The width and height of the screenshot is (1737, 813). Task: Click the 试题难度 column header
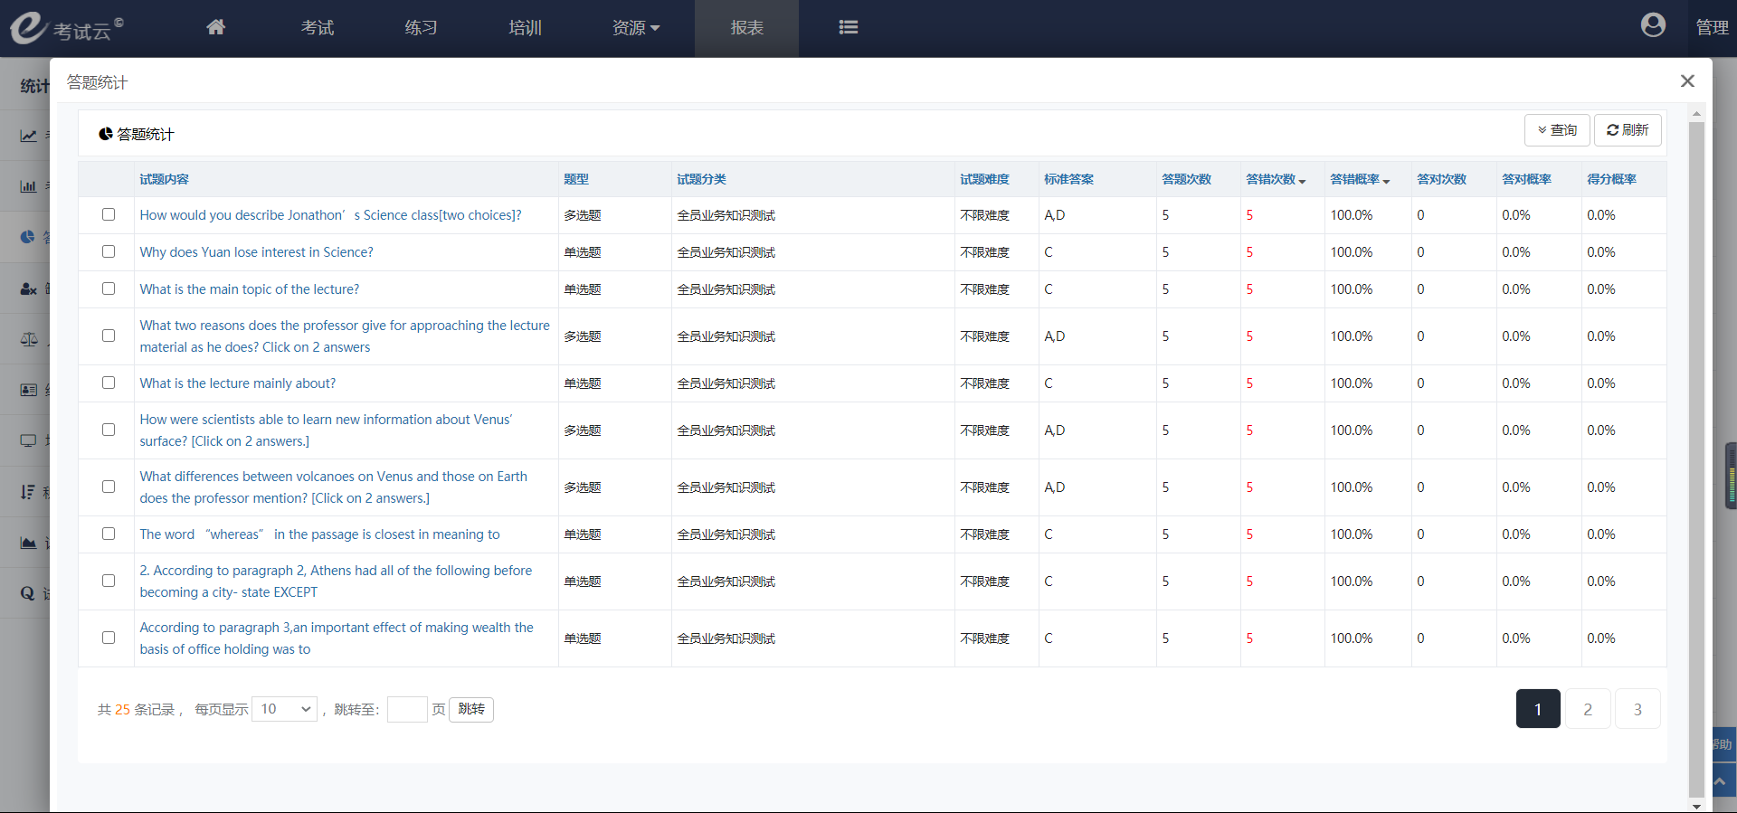[x=984, y=179]
